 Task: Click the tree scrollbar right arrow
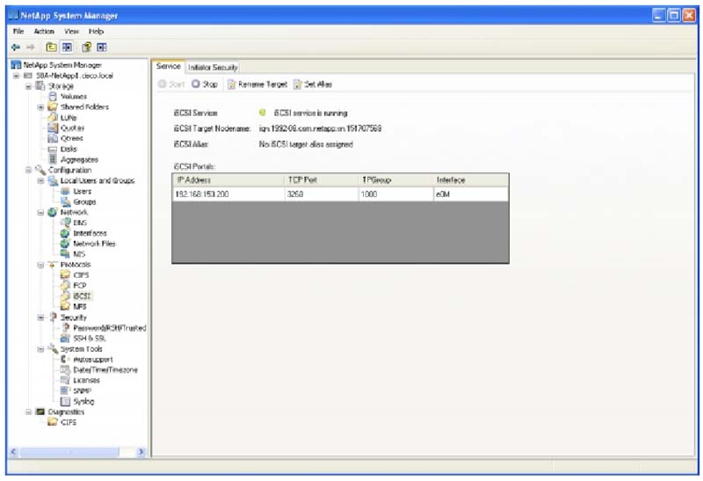(x=141, y=451)
